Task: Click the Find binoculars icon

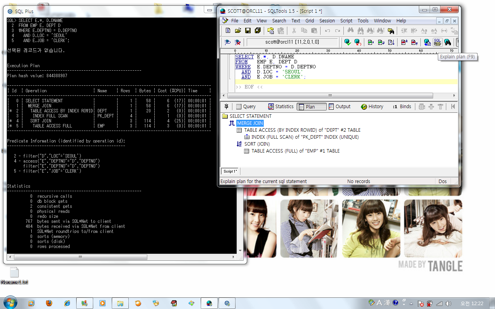Action: [x=350, y=31]
